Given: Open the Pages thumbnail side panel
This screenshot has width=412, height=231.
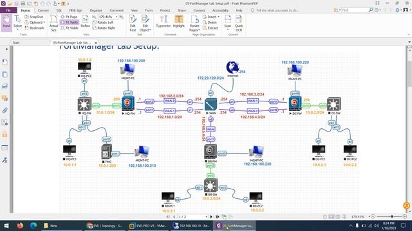Looking at the screenshot, I should [5, 74].
